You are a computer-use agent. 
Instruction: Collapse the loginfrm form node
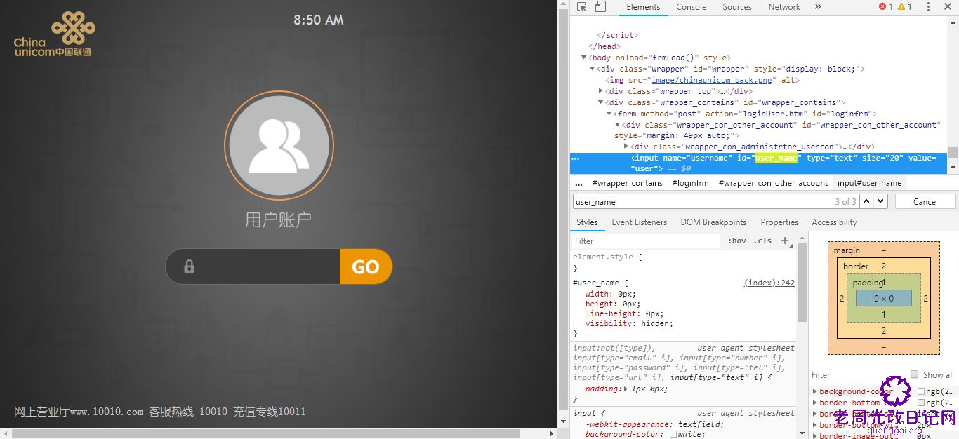(x=609, y=114)
